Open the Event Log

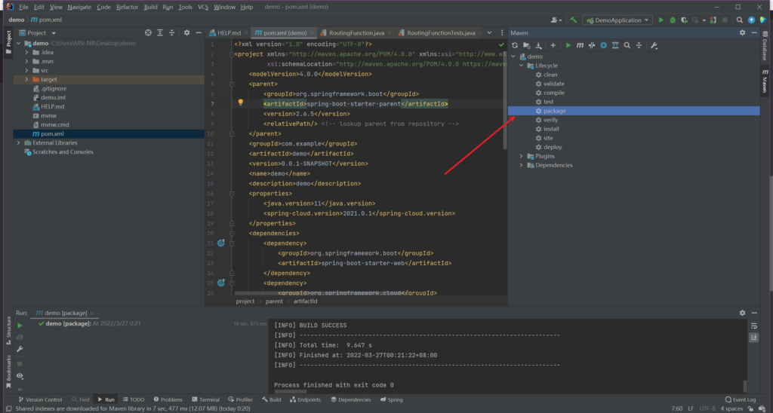point(740,399)
